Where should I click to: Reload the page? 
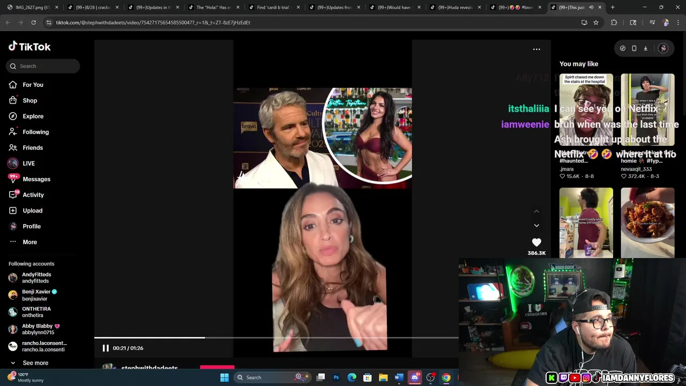[34, 23]
